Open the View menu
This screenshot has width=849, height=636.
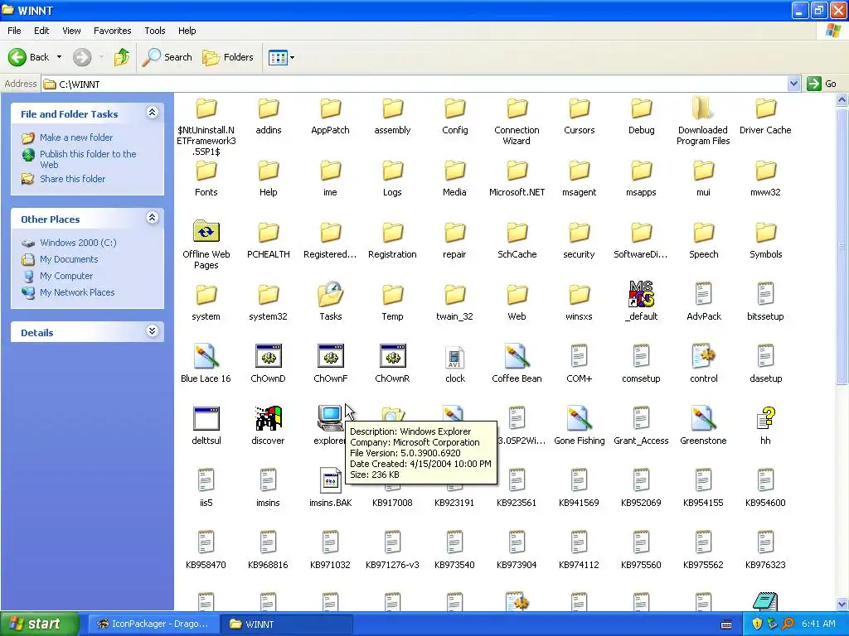click(x=71, y=31)
